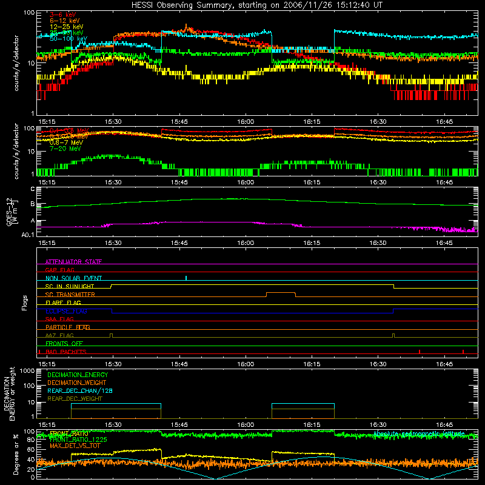Click the Absolute geomagnetic latitude label
This screenshot has width=485, height=485.
pos(419,433)
